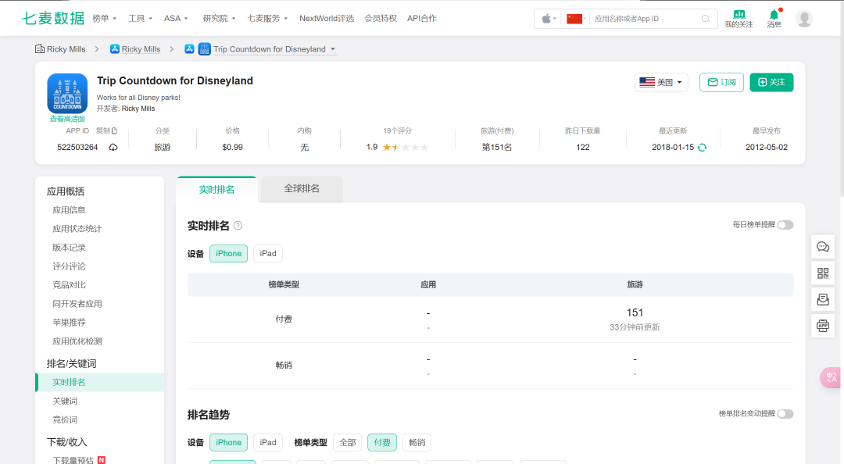Select 畅销 chart type filter
Screen dimensions: 844x464
pos(417,442)
